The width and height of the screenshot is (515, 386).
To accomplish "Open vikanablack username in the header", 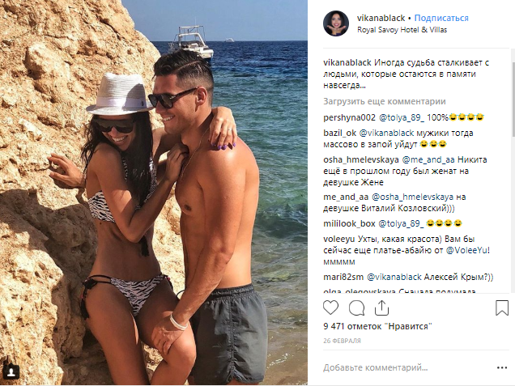I will coord(381,18).
